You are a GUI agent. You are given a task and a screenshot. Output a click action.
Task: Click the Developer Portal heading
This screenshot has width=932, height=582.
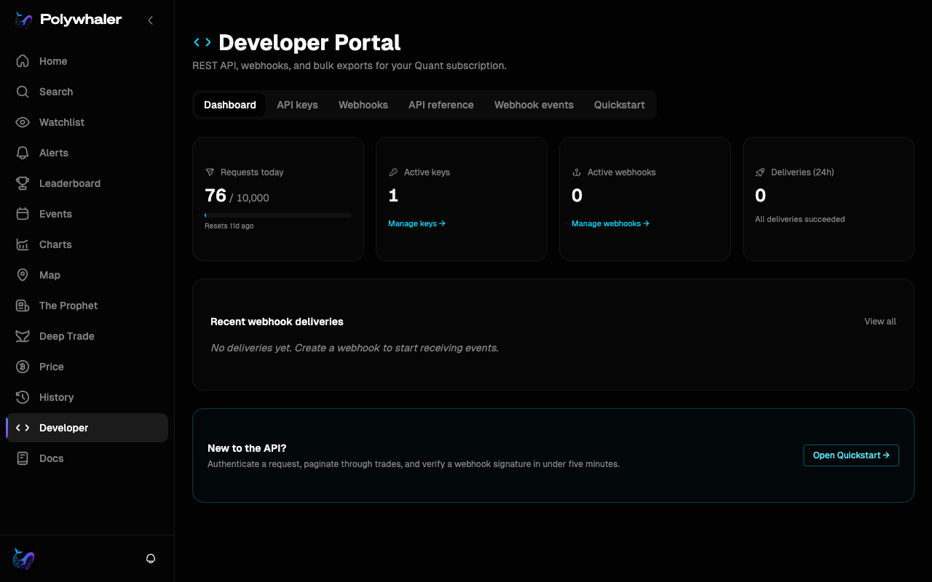(x=309, y=43)
